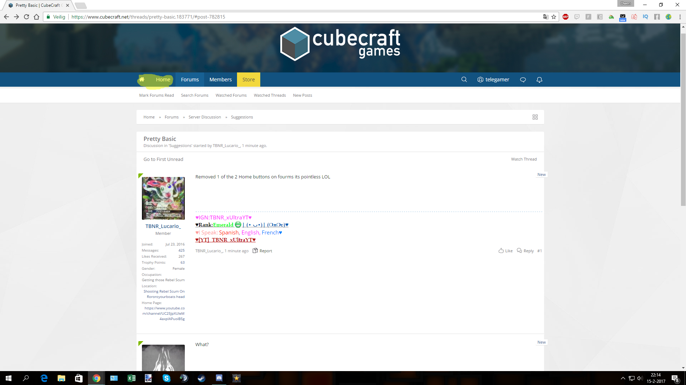This screenshot has height=385, width=686.
Task: Click the green ON extension icon
Action: pos(611,17)
